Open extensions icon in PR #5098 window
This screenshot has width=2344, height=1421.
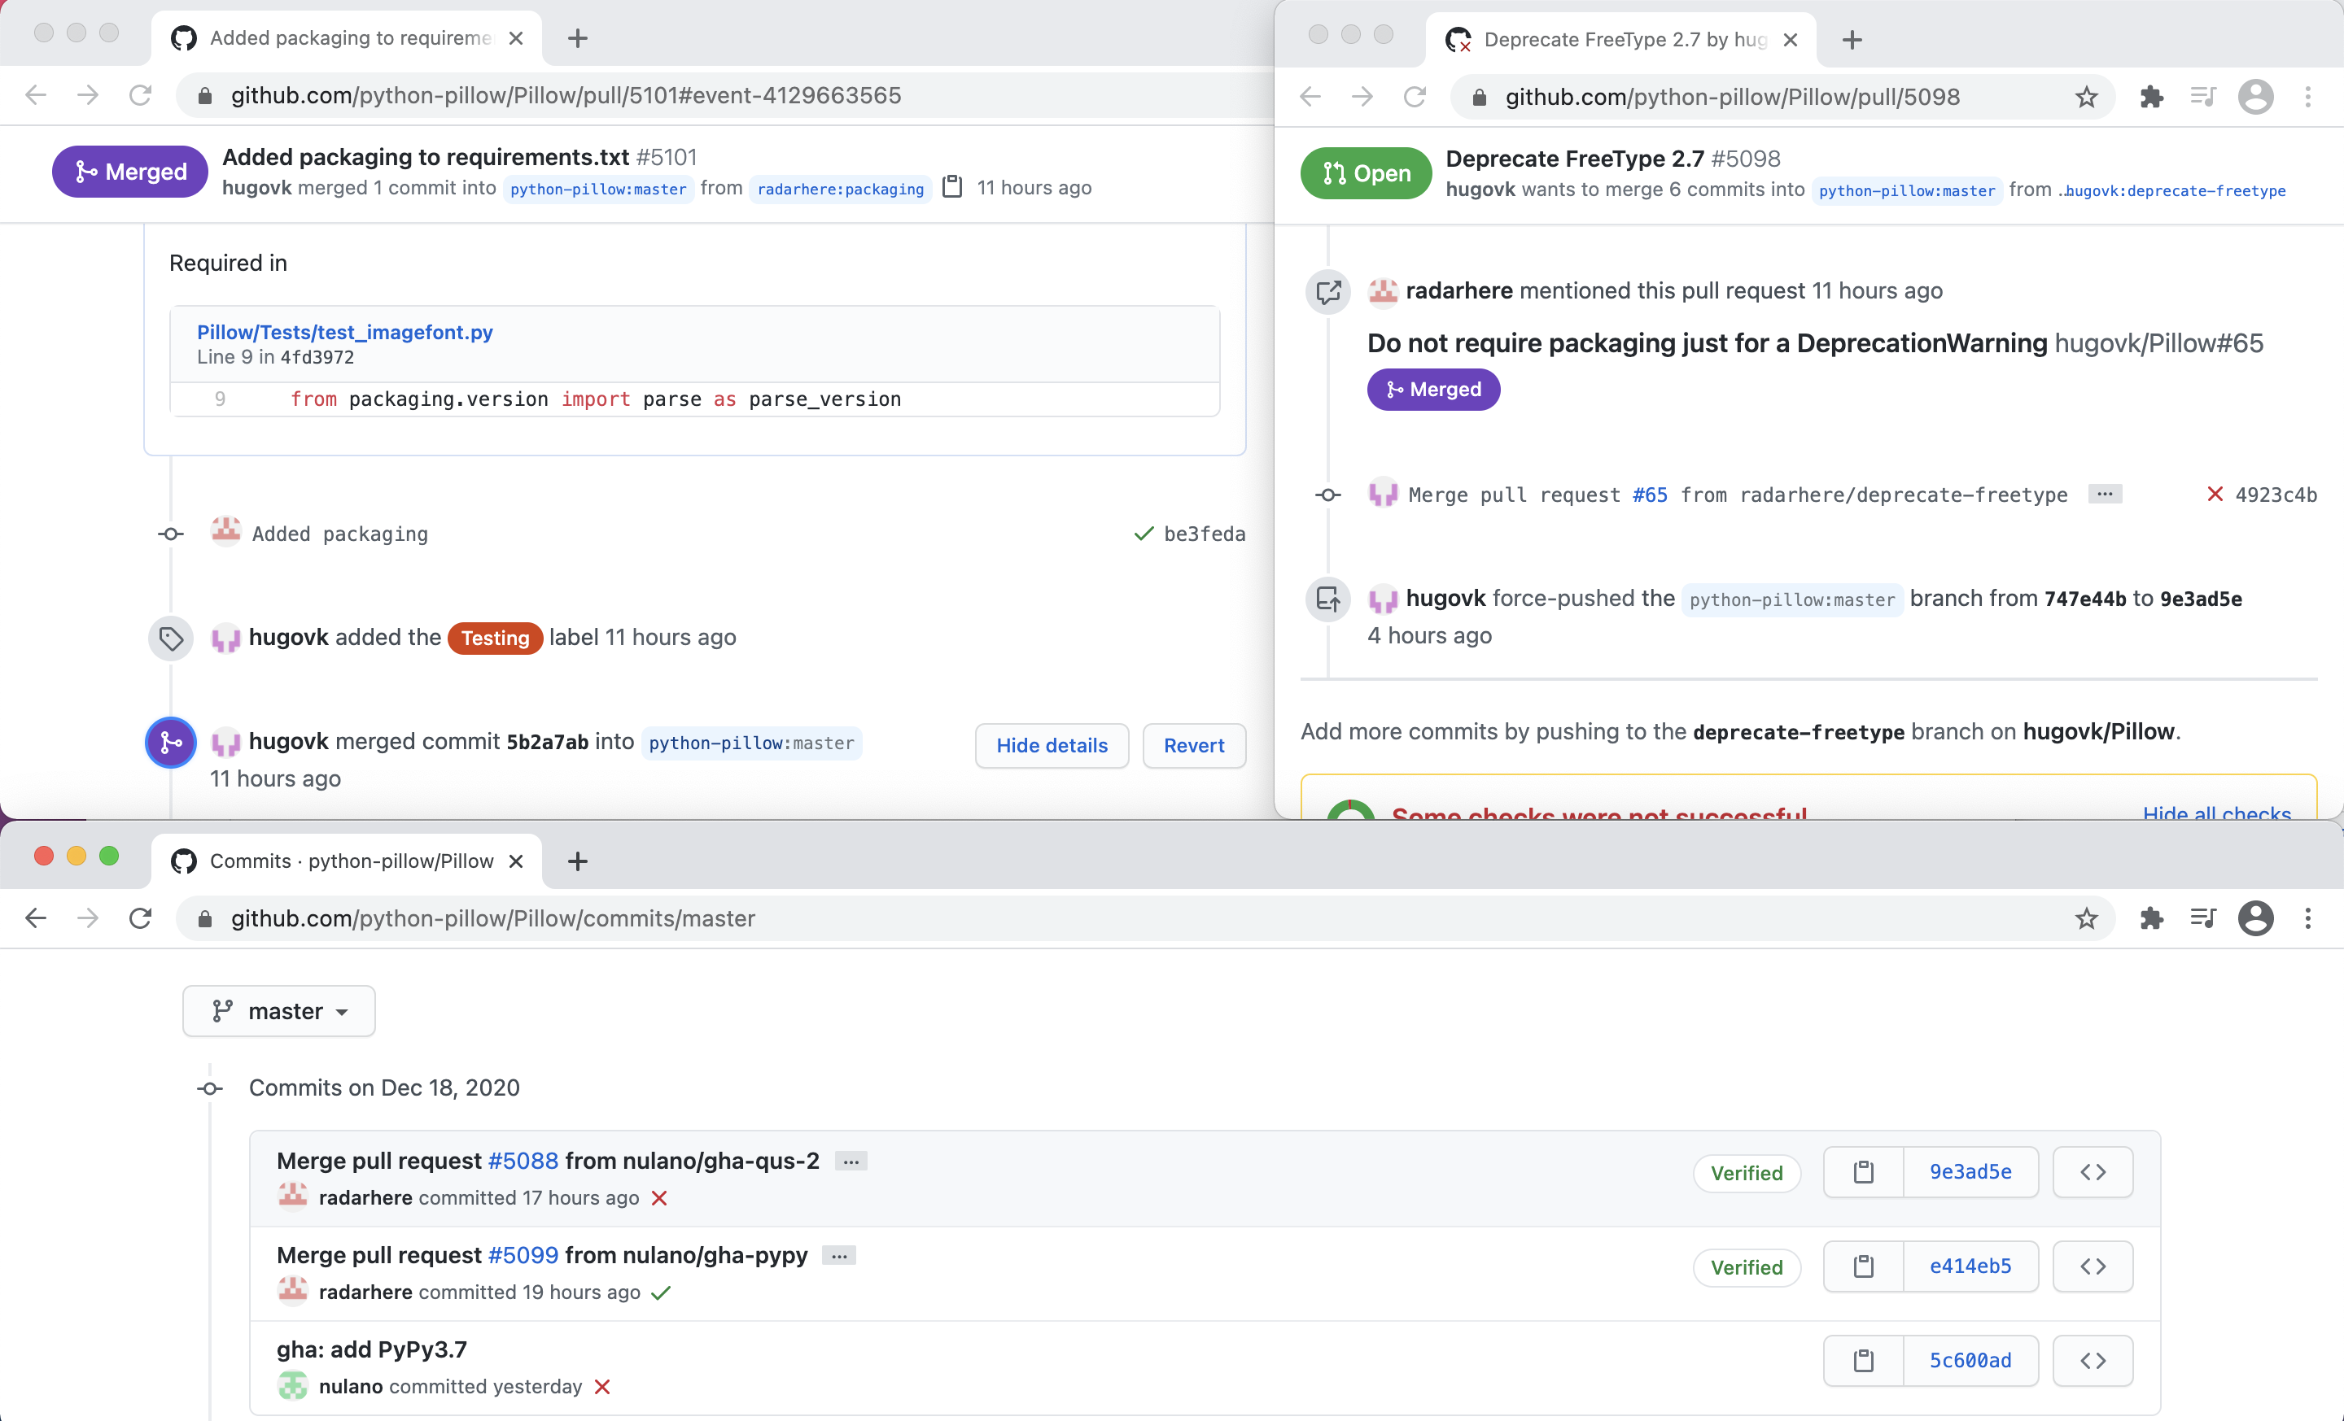[2151, 97]
